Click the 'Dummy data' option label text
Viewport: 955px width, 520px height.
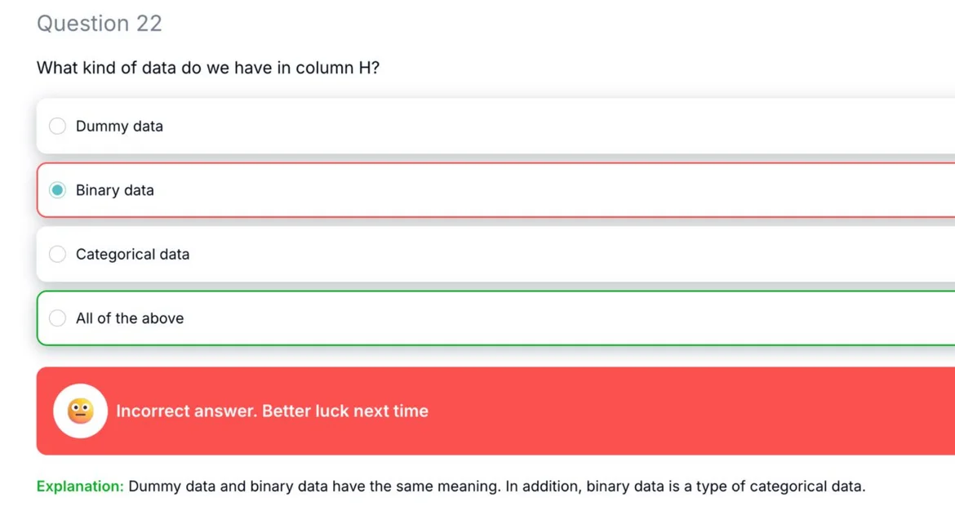coord(119,126)
